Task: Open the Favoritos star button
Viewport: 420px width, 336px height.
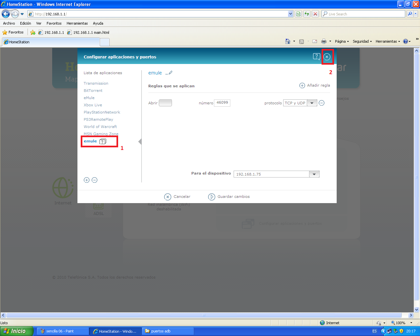Action: [13, 32]
